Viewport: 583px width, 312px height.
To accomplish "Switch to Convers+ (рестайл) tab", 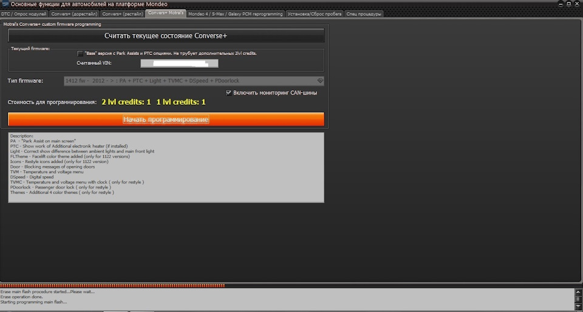I will 123,14.
